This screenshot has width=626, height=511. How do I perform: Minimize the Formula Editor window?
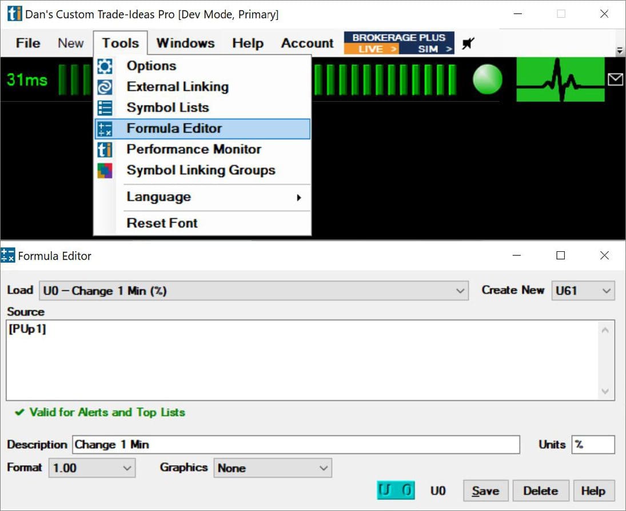pos(517,256)
